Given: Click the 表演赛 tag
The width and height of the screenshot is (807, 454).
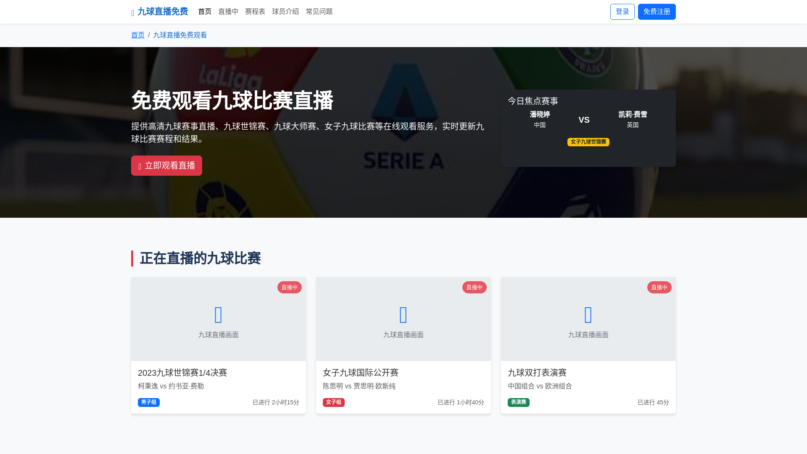Looking at the screenshot, I should coord(519,403).
